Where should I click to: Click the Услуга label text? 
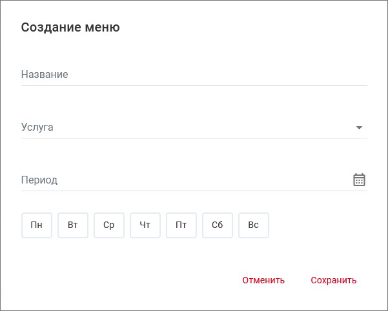tap(37, 127)
